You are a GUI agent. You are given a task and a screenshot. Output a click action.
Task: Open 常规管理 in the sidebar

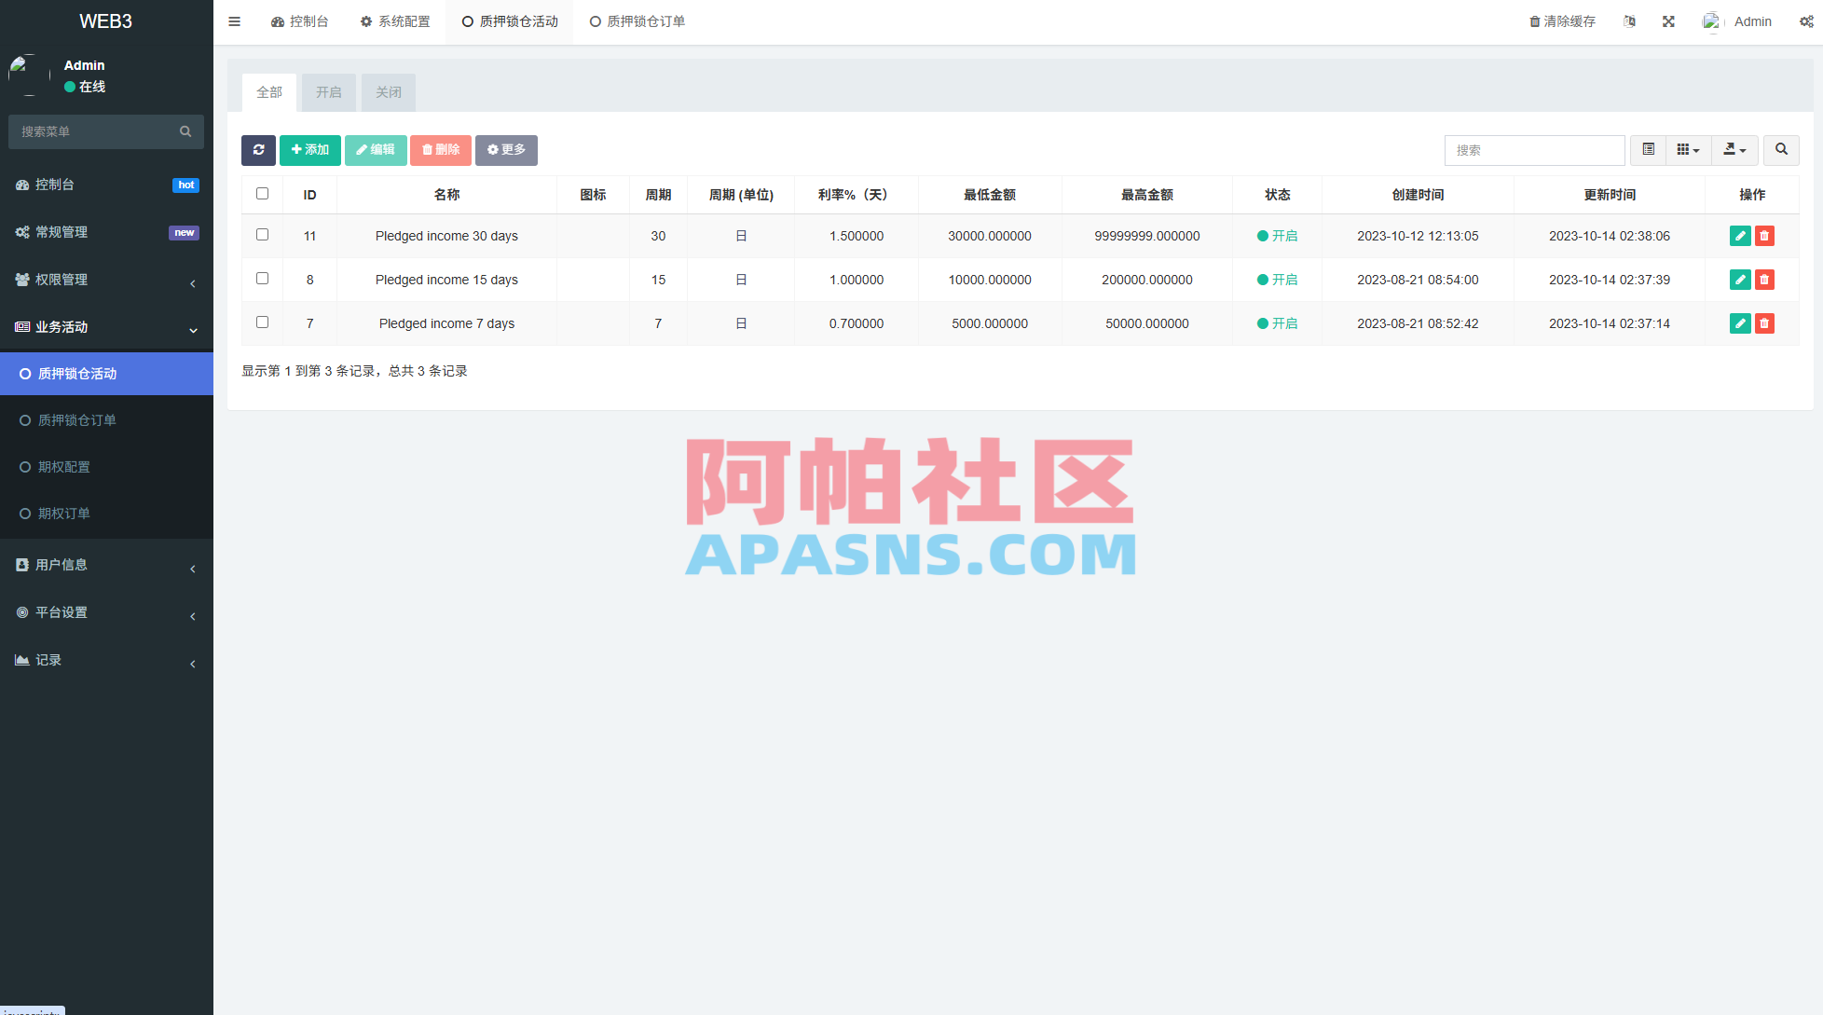106,232
